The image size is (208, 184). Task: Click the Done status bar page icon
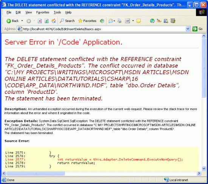point(4,180)
